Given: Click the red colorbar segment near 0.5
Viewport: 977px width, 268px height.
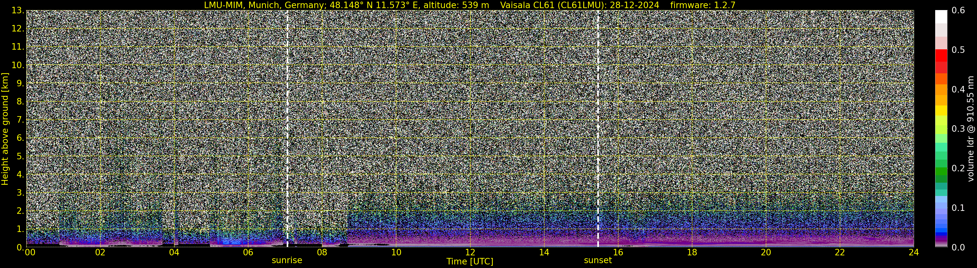Looking at the screenshot, I should tap(941, 55).
